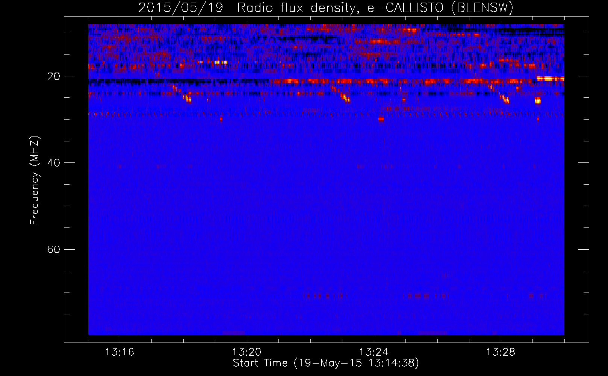
Task: Click the 'Start Time (19-May-15 13:14:38)' label
Action: click(326, 363)
